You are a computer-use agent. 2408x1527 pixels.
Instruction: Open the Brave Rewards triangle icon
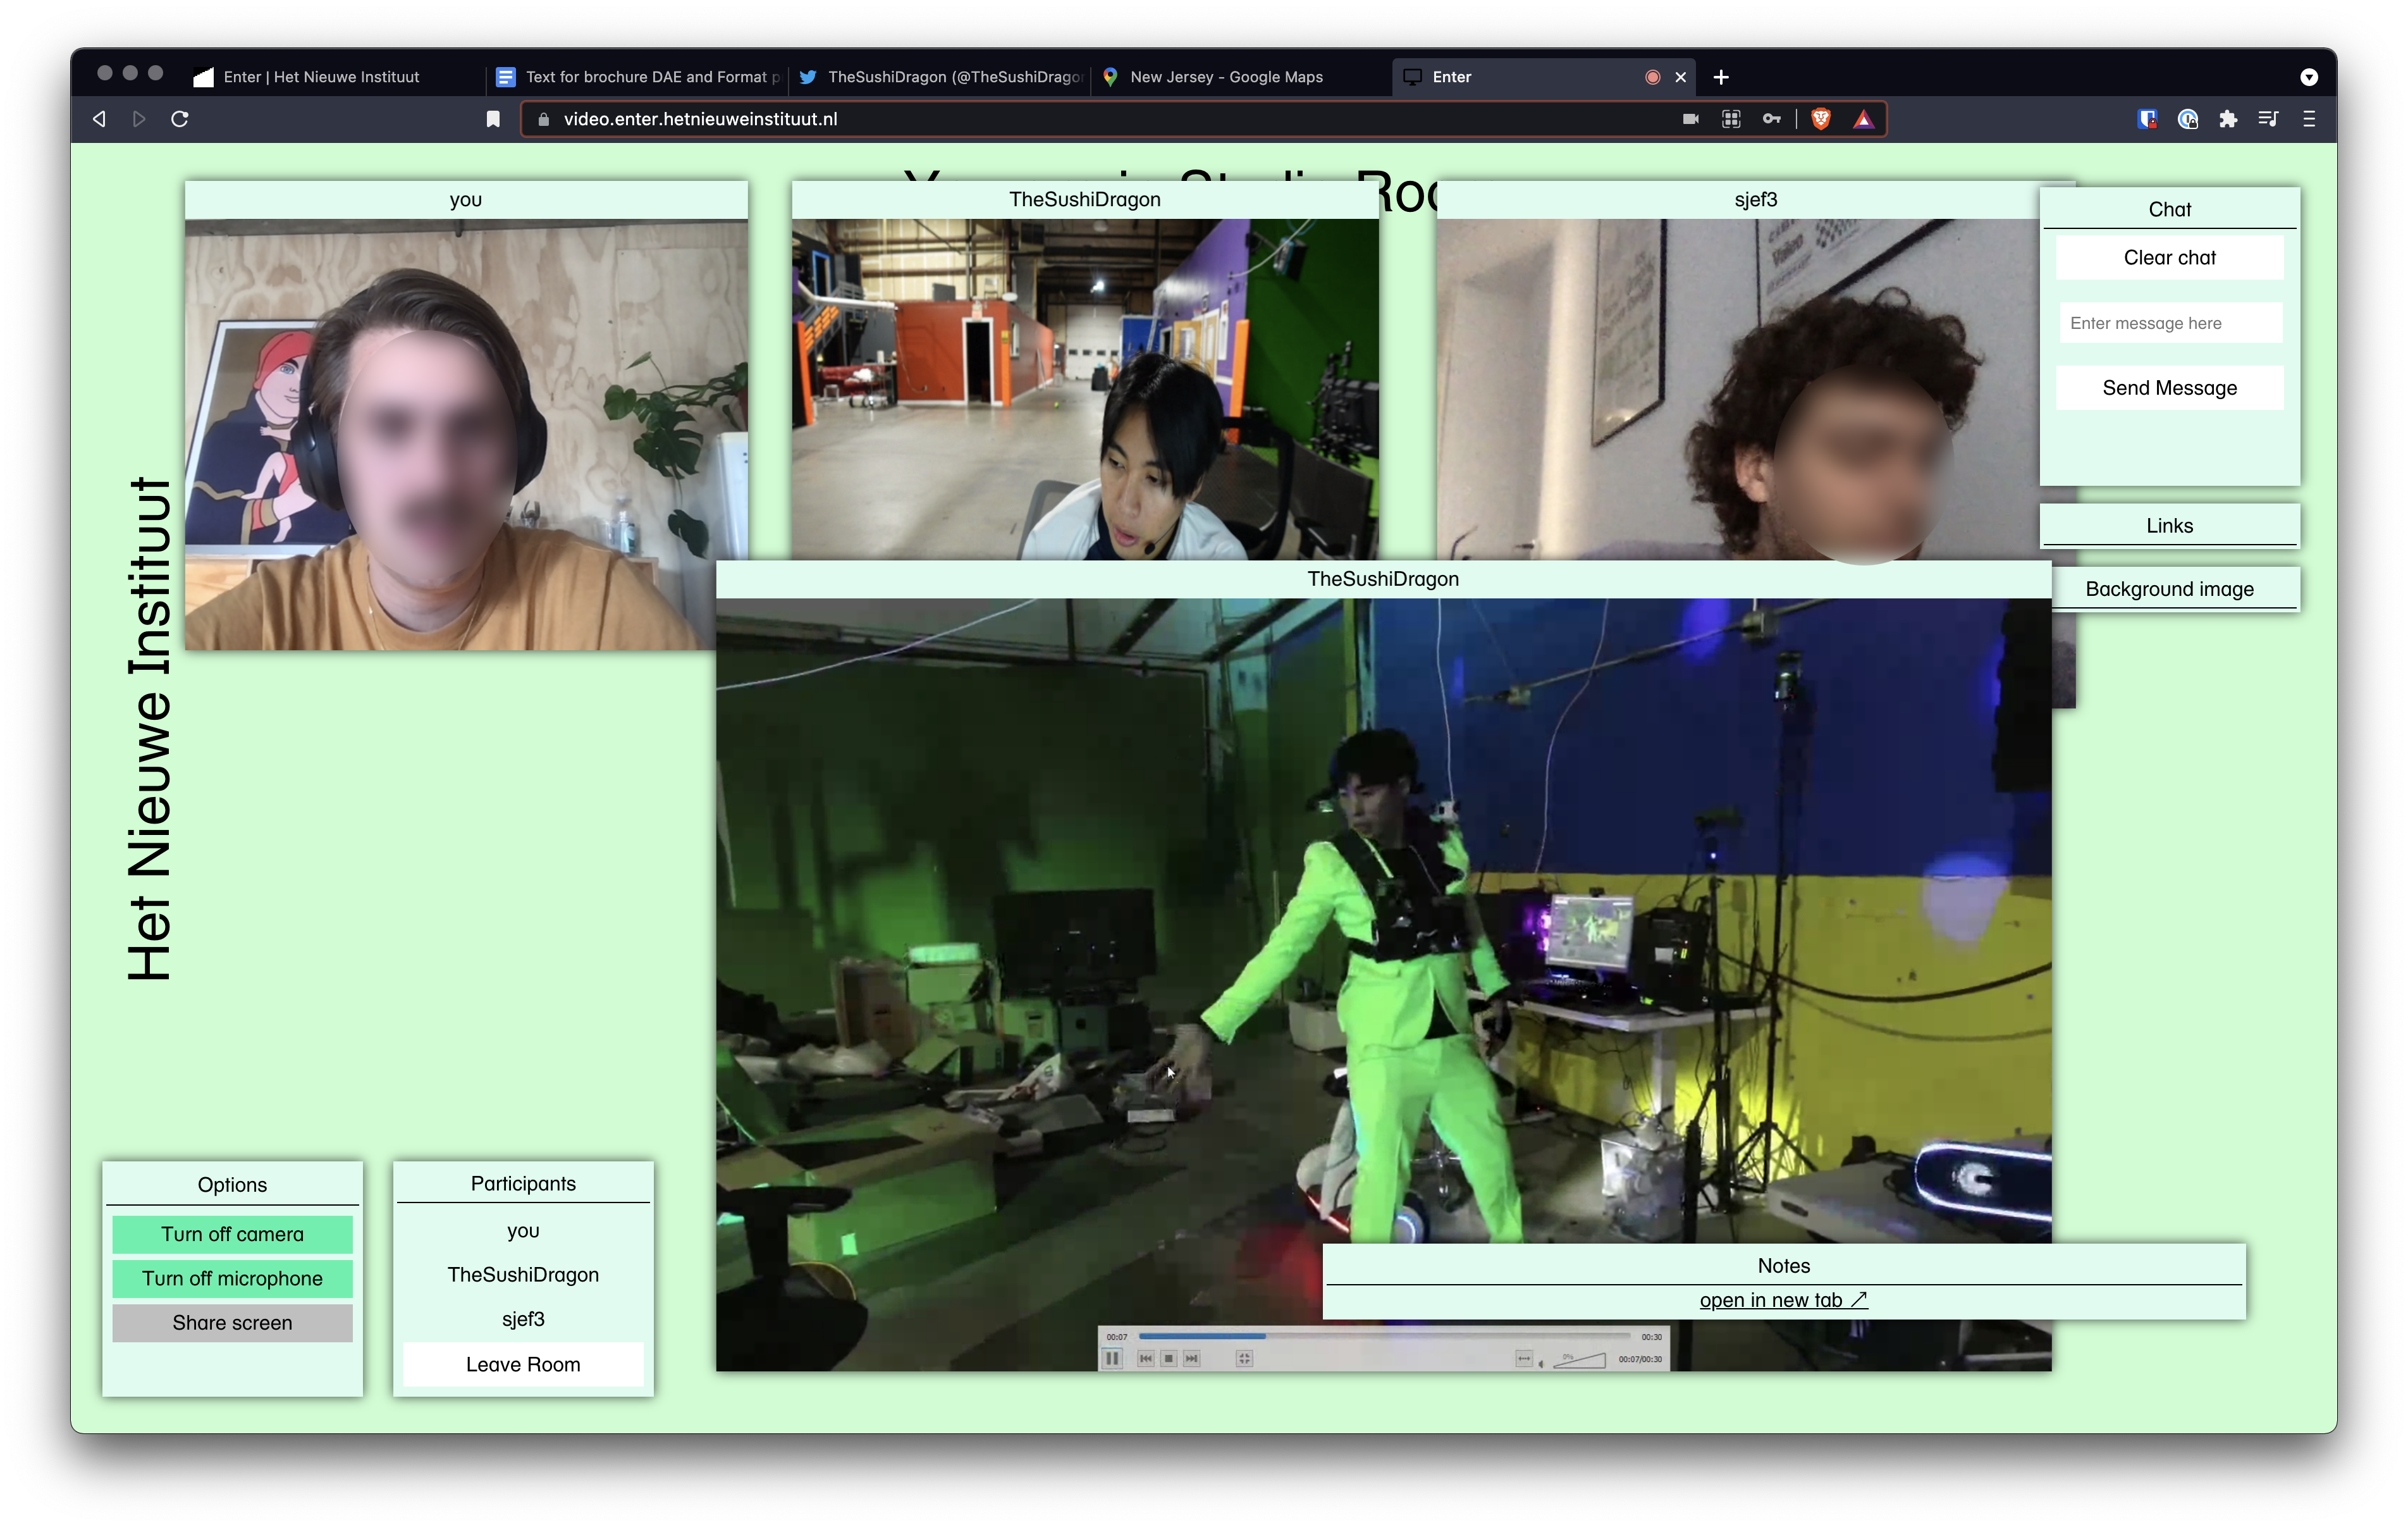(x=1863, y=119)
